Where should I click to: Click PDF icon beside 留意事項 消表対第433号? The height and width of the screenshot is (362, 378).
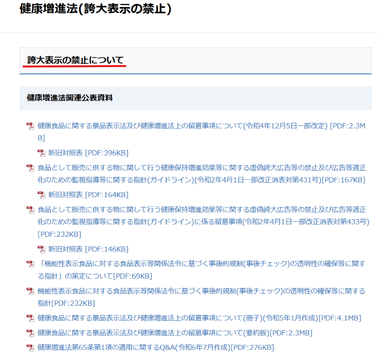pyautogui.click(x=30, y=210)
